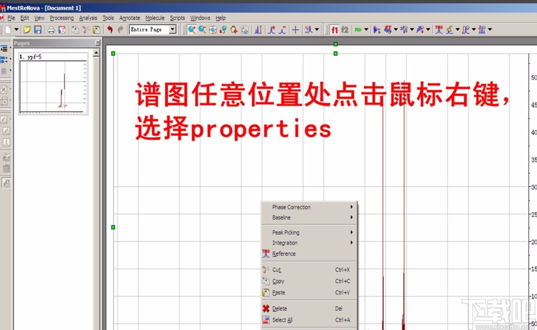Open the Scripts menu
This screenshot has height=330, width=537.
pos(177,18)
